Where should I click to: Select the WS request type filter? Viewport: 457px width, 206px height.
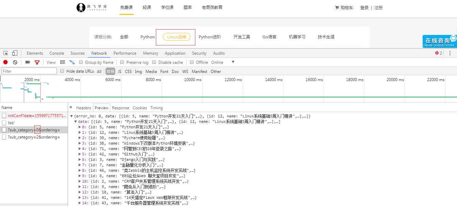tap(185, 71)
